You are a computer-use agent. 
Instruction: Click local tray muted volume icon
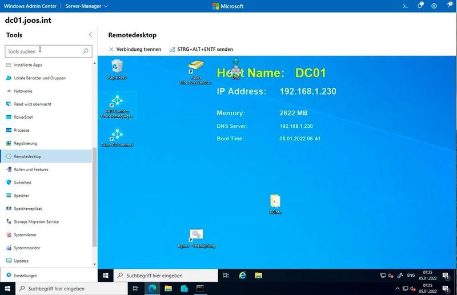pyautogui.click(x=412, y=289)
